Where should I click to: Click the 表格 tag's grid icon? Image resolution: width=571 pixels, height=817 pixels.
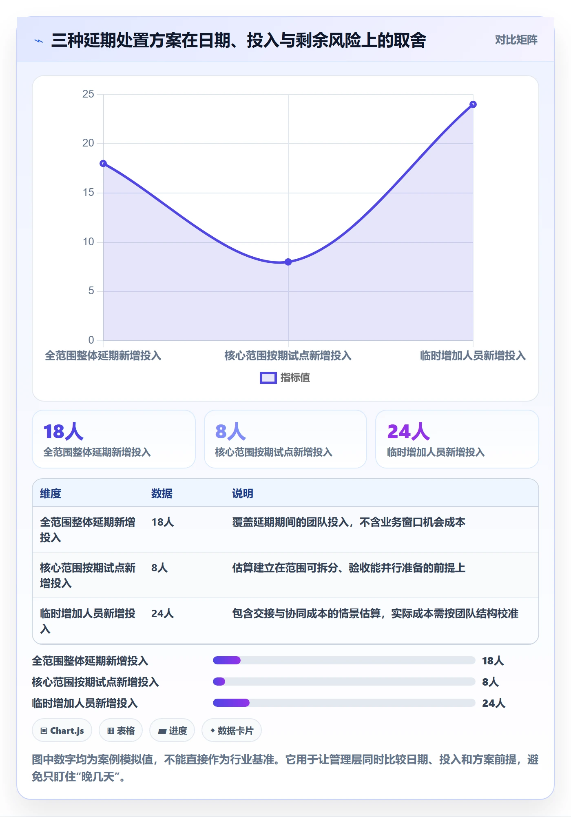coord(111,731)
